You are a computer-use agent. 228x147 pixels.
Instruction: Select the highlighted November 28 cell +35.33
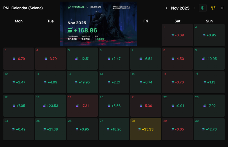(146, 129)
